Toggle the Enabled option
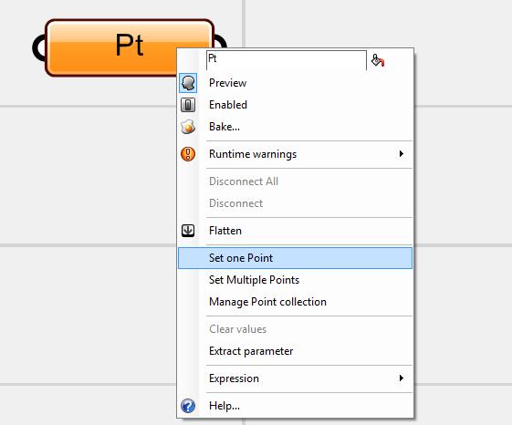 (295, 105)
